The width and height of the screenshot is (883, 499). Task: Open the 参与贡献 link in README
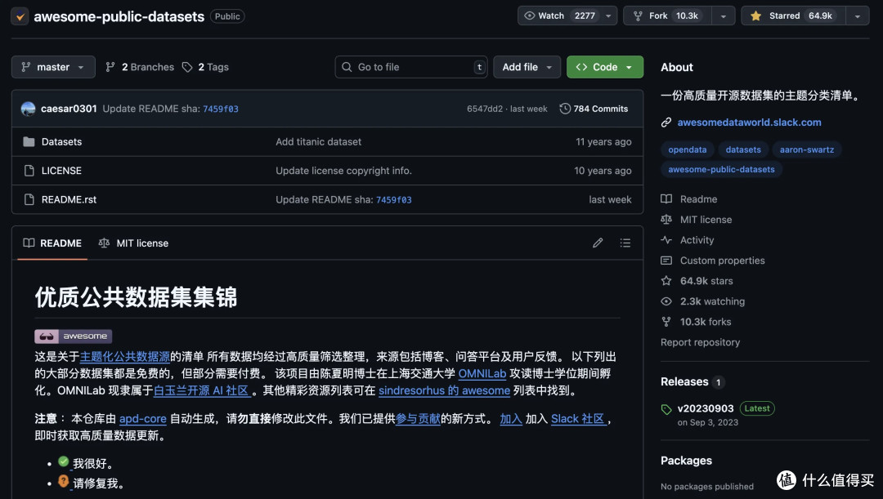coord(418,418)
